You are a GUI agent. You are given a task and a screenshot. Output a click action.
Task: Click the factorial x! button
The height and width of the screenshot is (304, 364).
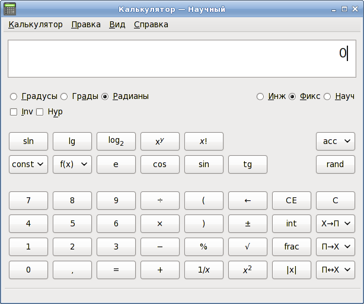(204, 141)
